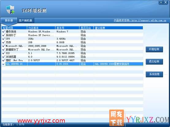Select the 数据库补丁 row label
Screen dimensions: 170x127
(x=12, y=50)
